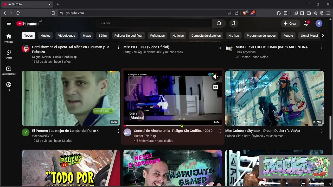
Task: Mute toggle on Control de Alcoholemia preview
Action: [x=216, y=77]
